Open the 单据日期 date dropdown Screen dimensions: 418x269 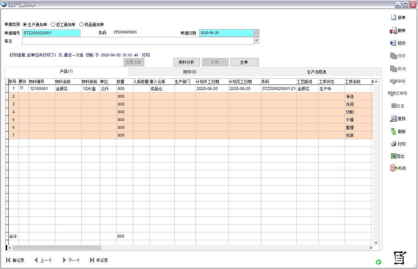(x=256, y=32)
